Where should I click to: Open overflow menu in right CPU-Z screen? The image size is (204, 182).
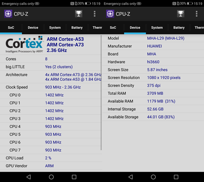tap(197, 14)
